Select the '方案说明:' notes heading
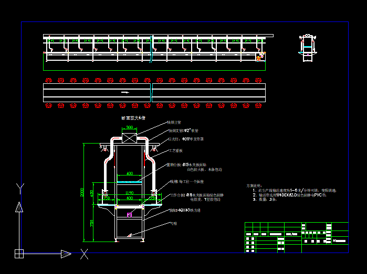Image resolution: width=367 pixels, height=274 pixels. point(254,185)
